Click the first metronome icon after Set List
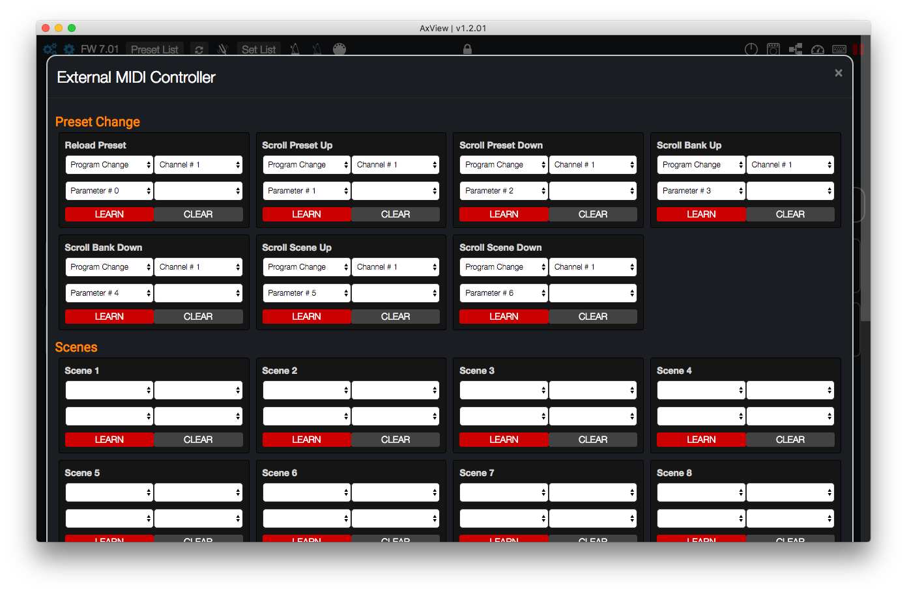Viewport: 907px width, 594px height. coord(295,49)
